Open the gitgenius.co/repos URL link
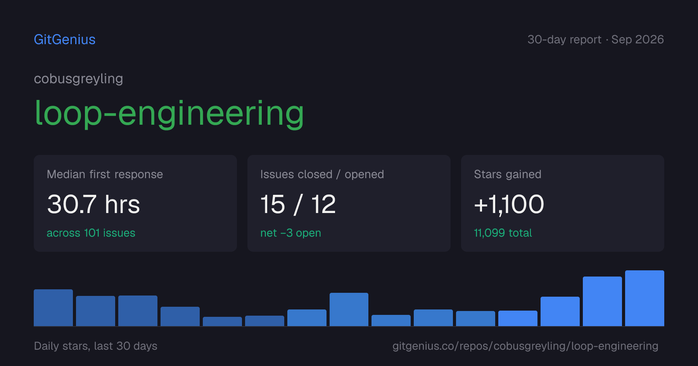698x366 pixels. 525,346
